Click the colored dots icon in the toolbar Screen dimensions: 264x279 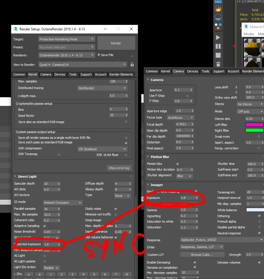218,26
